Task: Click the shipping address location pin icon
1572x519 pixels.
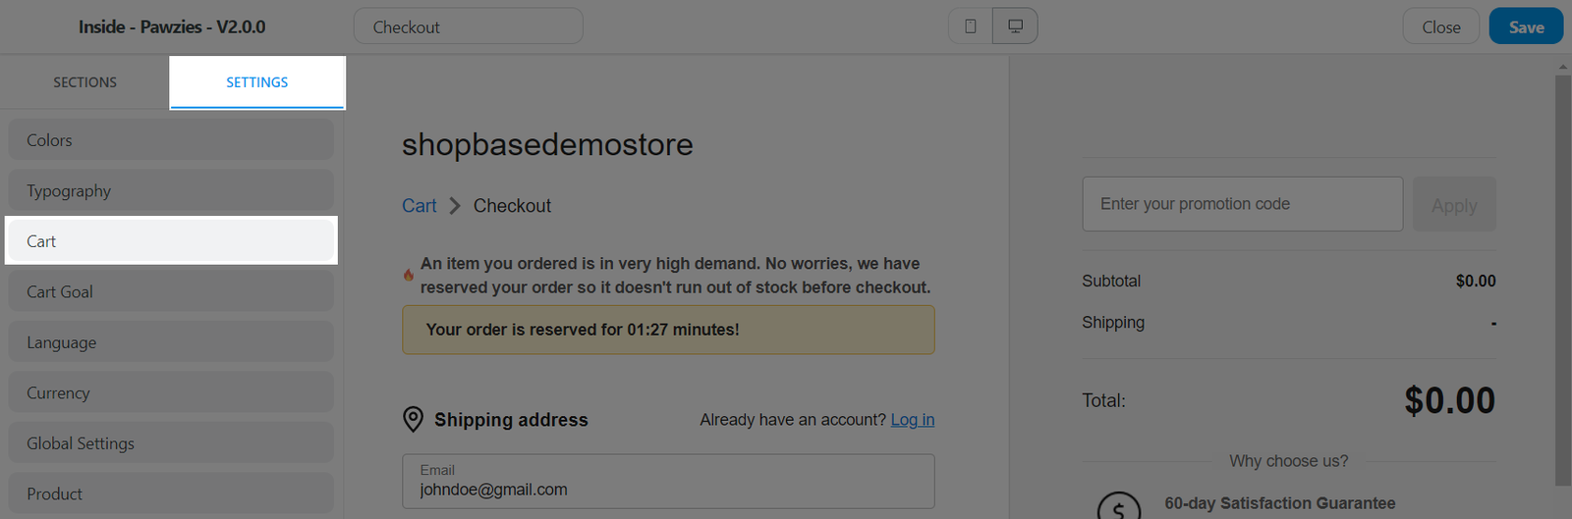Action: coord(414,420)
